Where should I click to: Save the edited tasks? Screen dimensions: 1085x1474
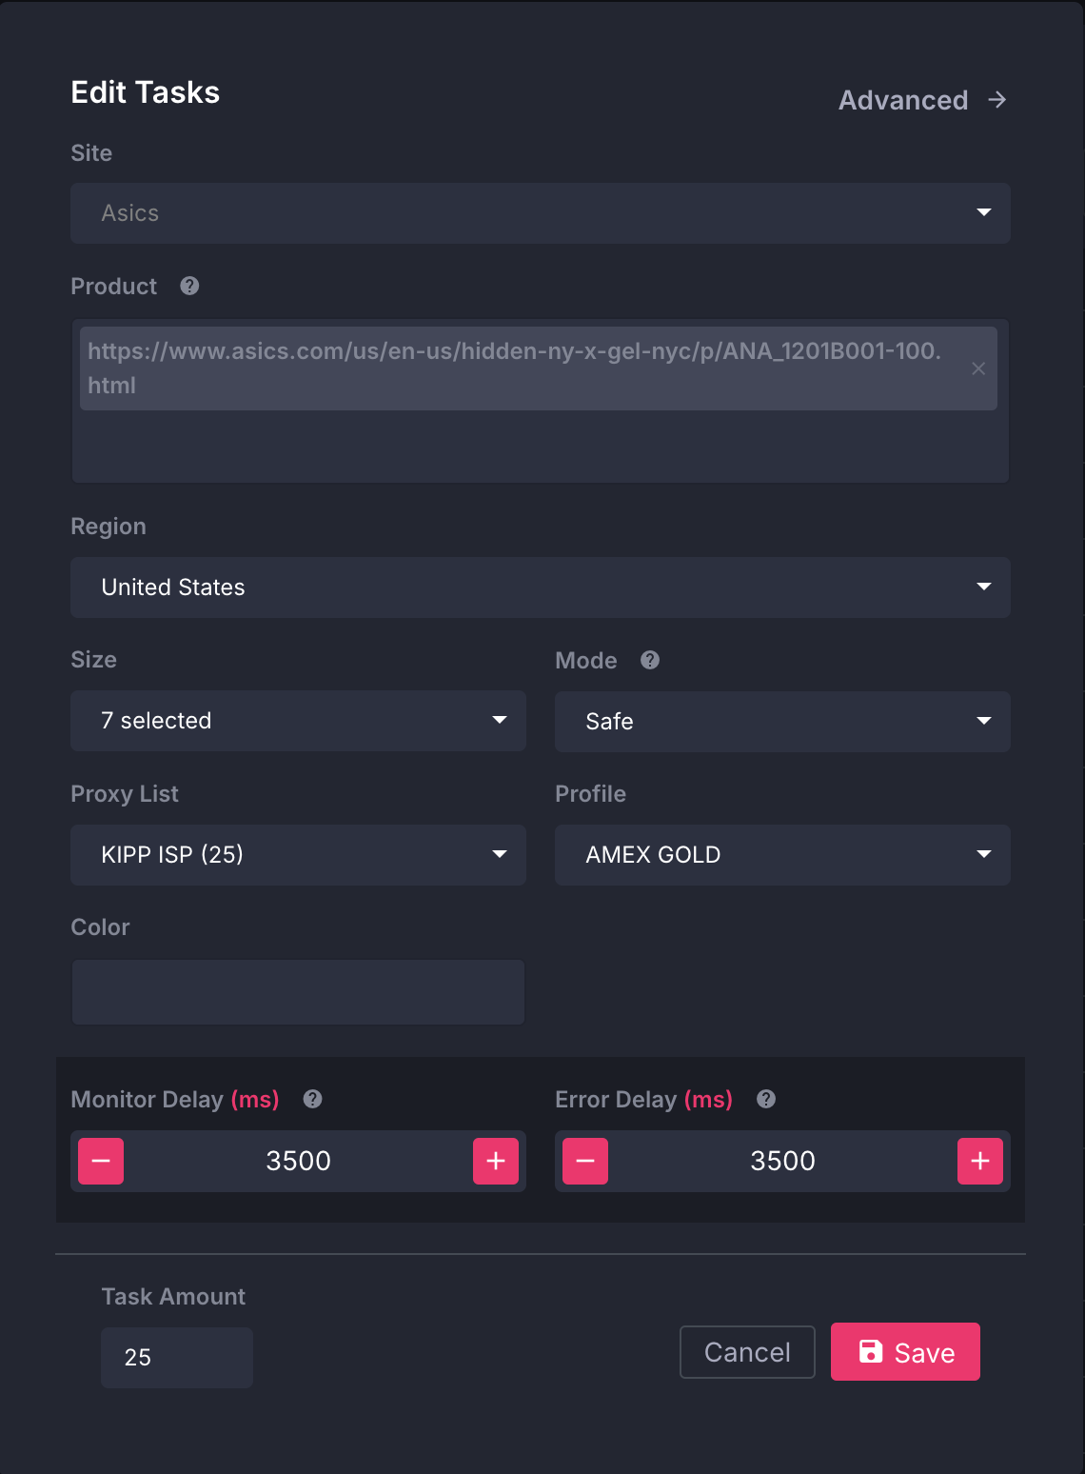pos(905,1352)
